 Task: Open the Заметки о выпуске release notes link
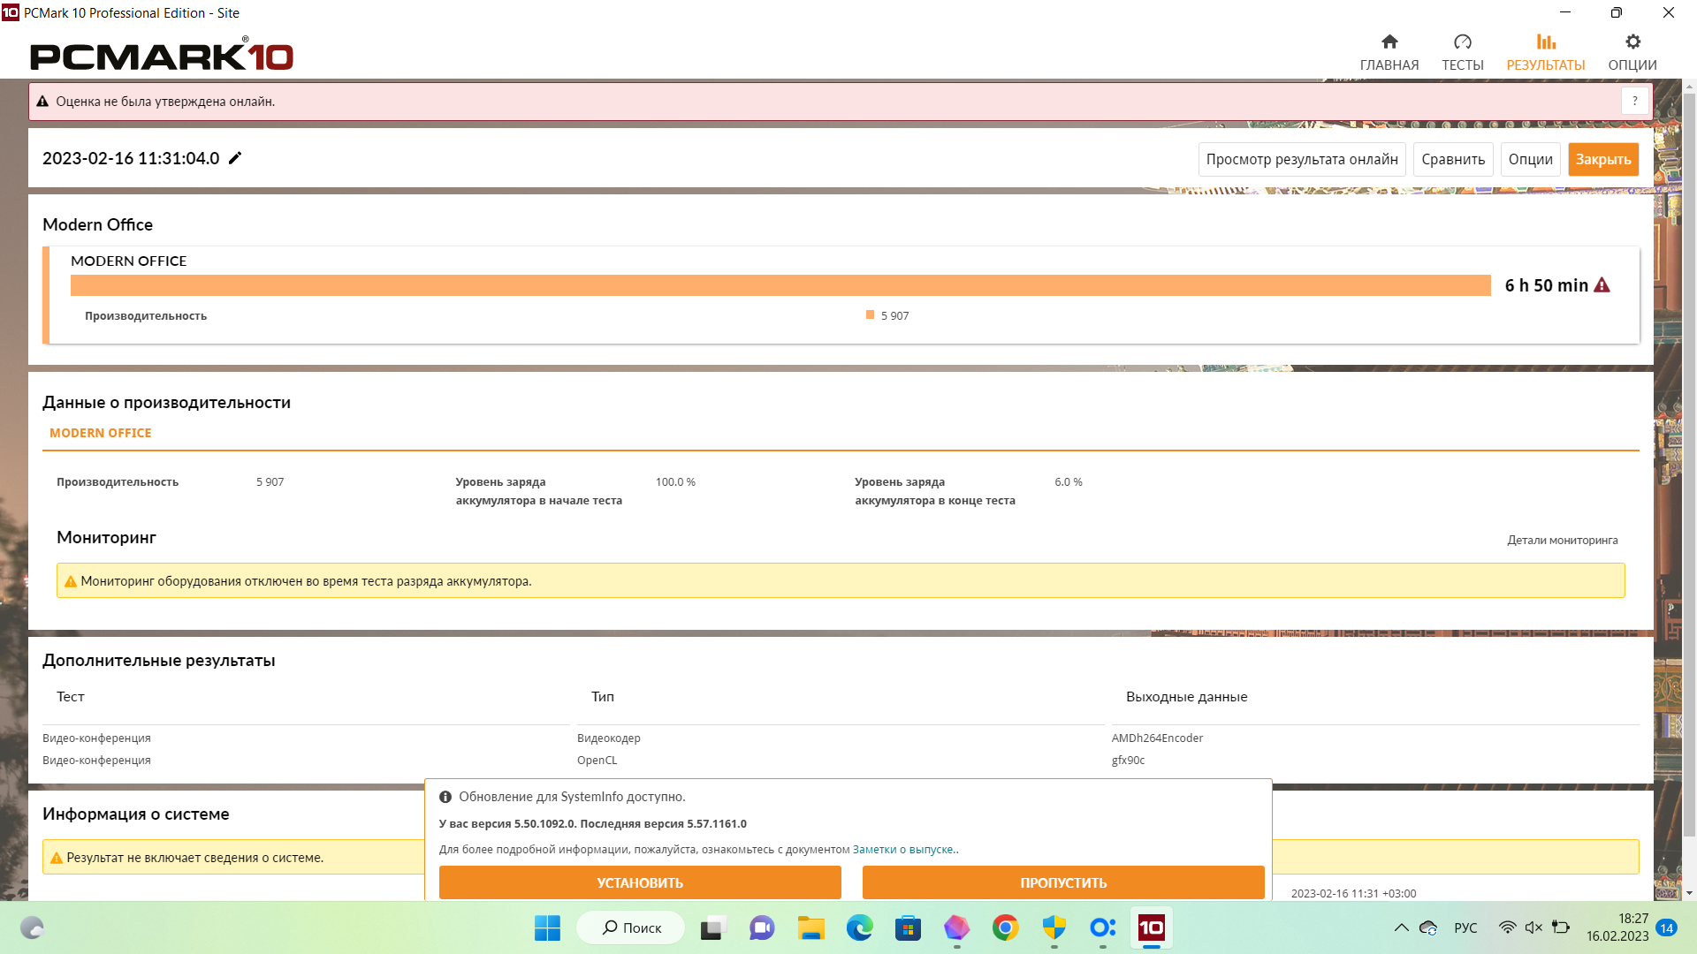(903, 850)
